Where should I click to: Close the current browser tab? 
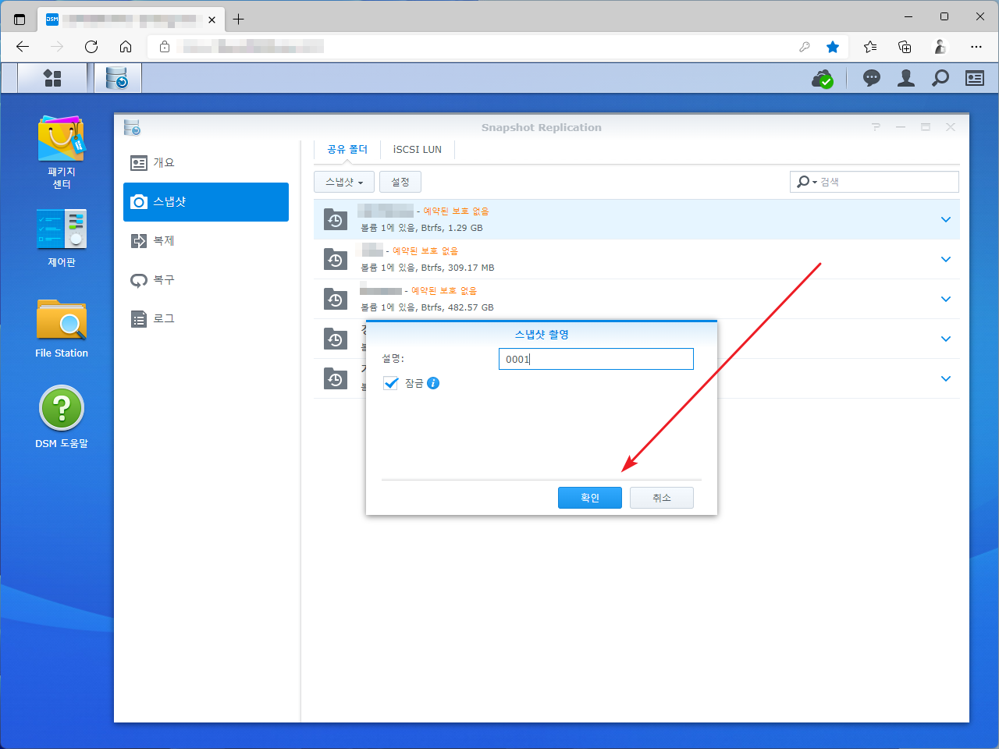(x=212, y=20)
